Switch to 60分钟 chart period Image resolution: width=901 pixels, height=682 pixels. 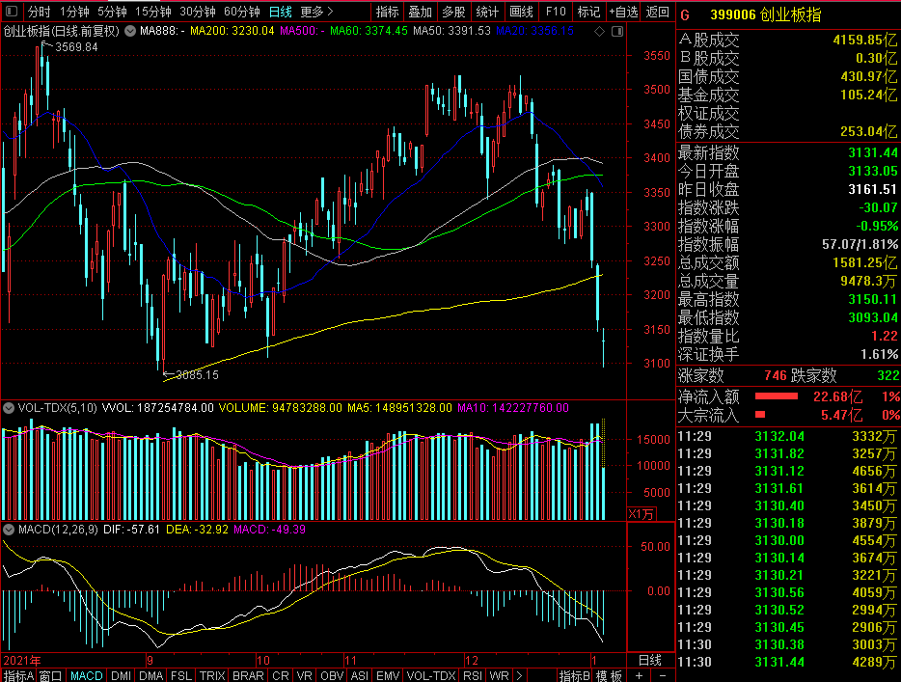(x=242, y=12)
